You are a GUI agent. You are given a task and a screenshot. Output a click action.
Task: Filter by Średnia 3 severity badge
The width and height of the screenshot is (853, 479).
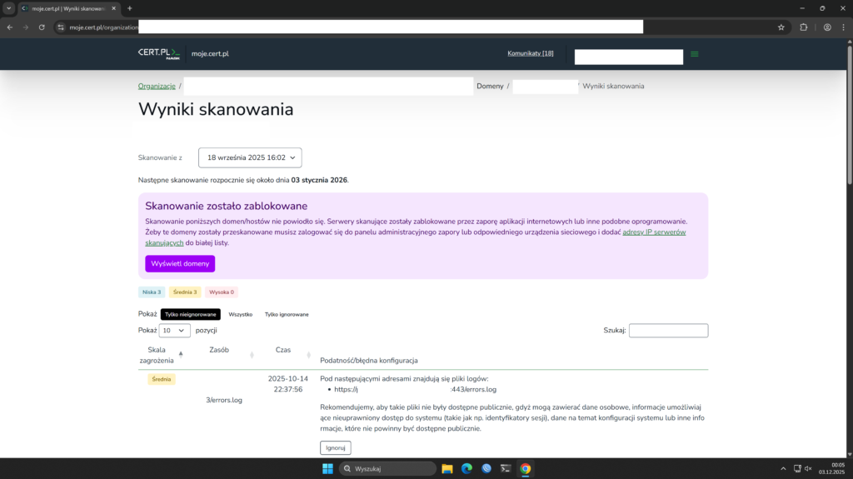(x=185, y=292)
